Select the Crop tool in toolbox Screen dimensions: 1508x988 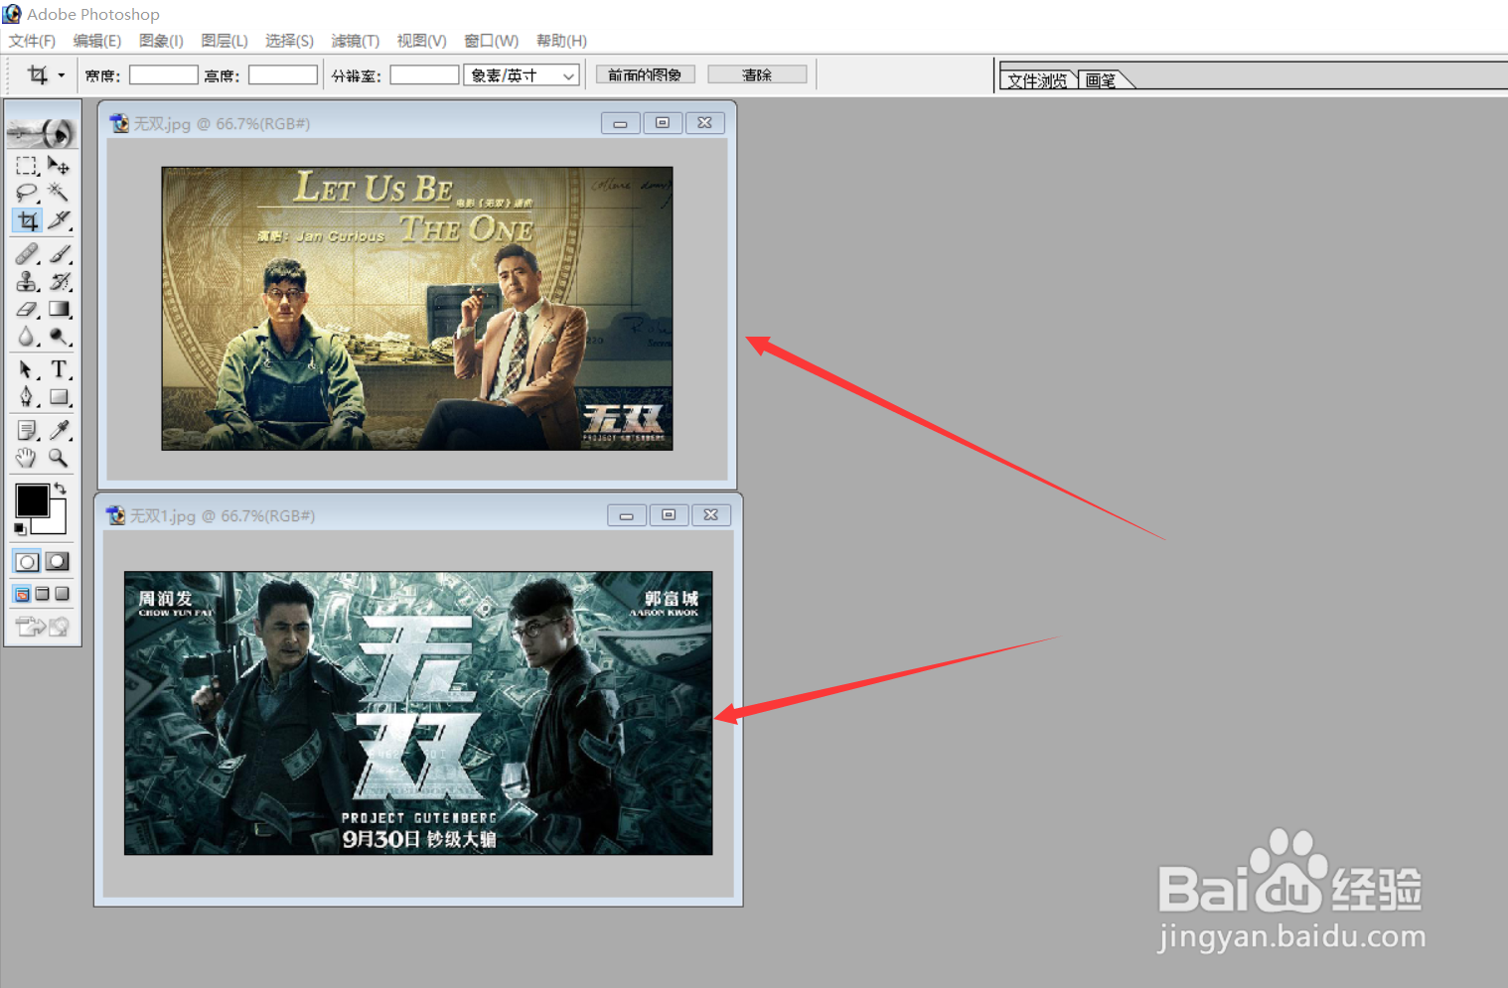tap(27, 220)
